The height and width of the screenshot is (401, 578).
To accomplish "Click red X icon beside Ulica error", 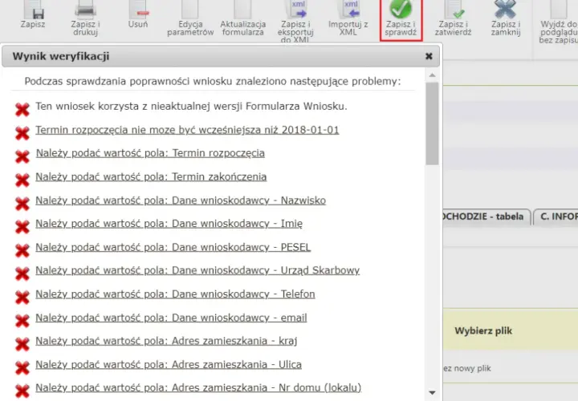I will [x=22, y=368].
